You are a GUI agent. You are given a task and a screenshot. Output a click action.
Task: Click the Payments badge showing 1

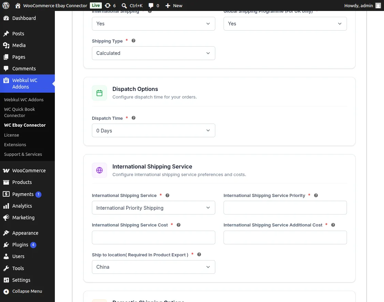point(38,194)
